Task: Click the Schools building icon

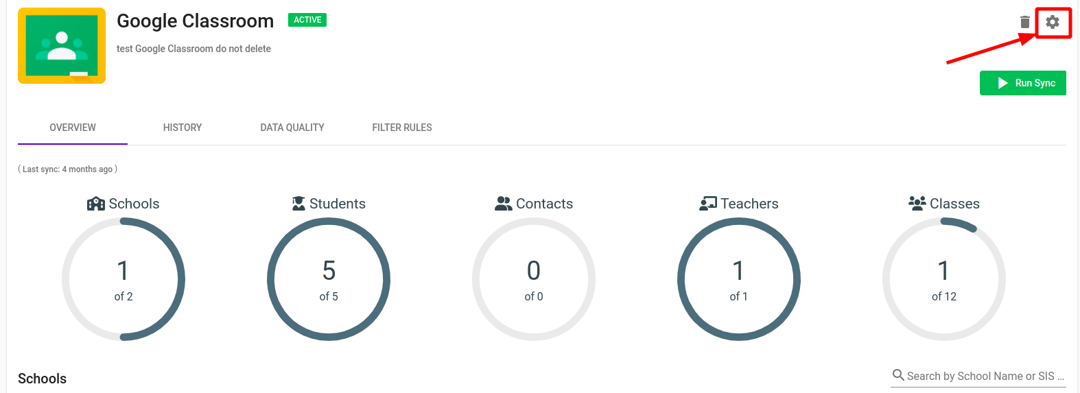Action: [96, 204]
